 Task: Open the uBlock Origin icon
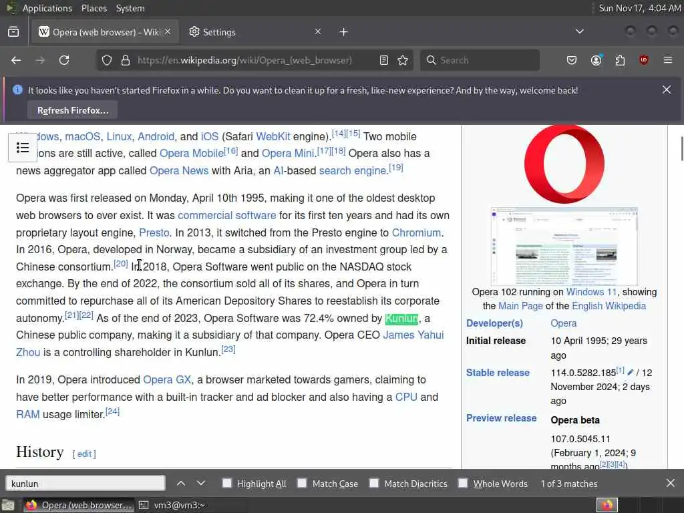[x=644, y=60]
